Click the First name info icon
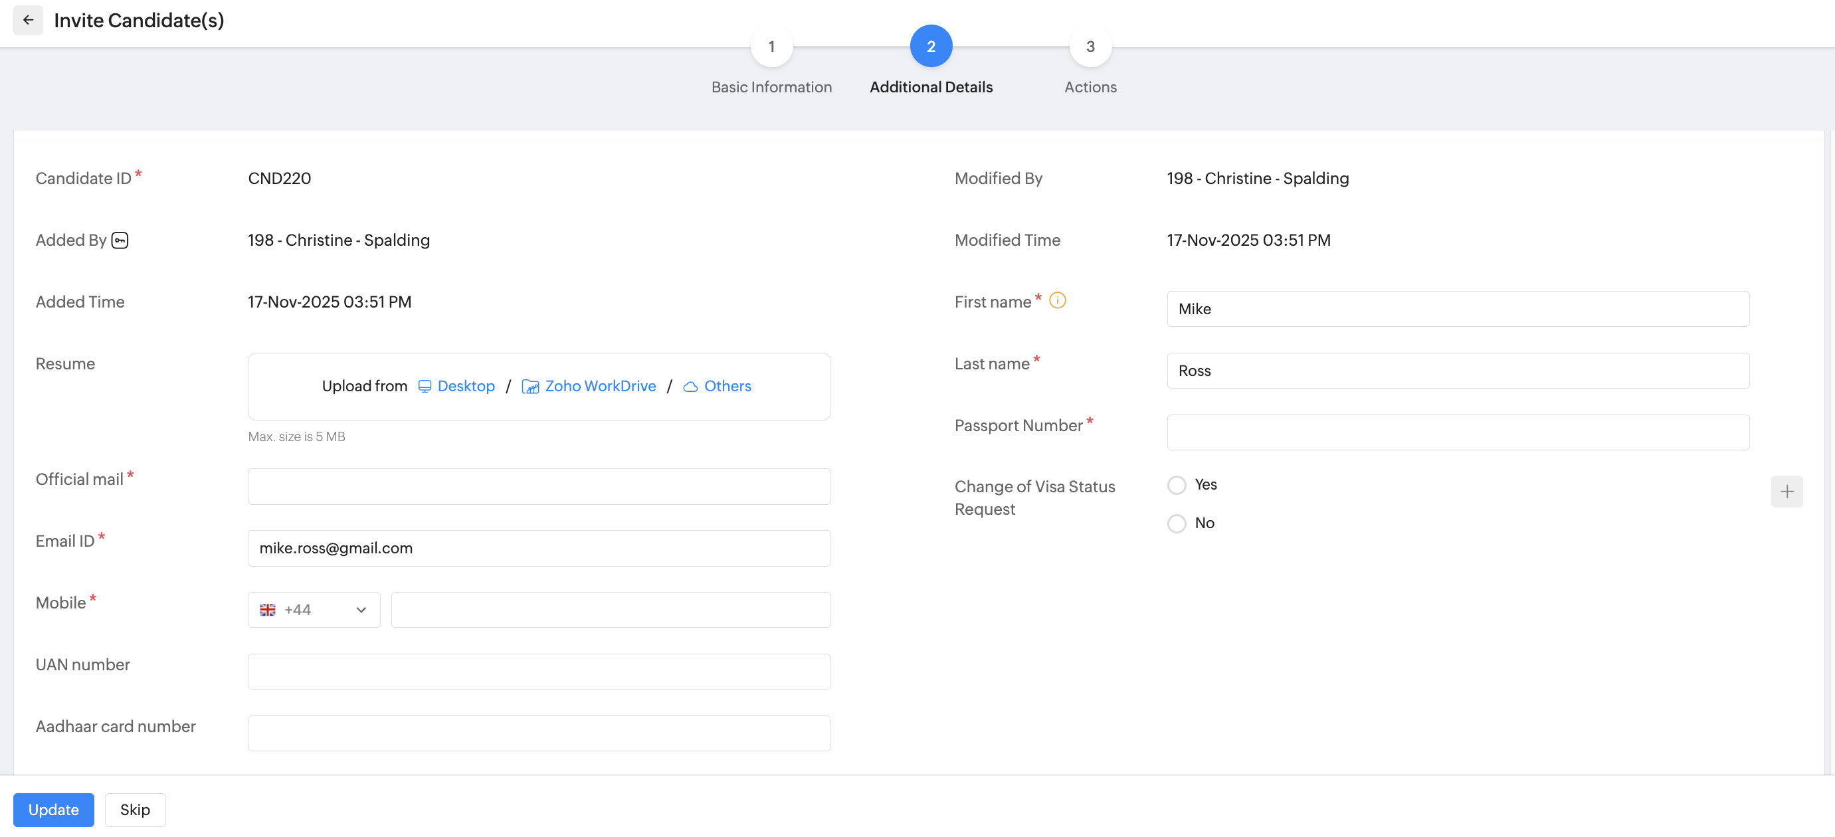The height and width of the screenshot is (837, 1835). click(1058, 301)
